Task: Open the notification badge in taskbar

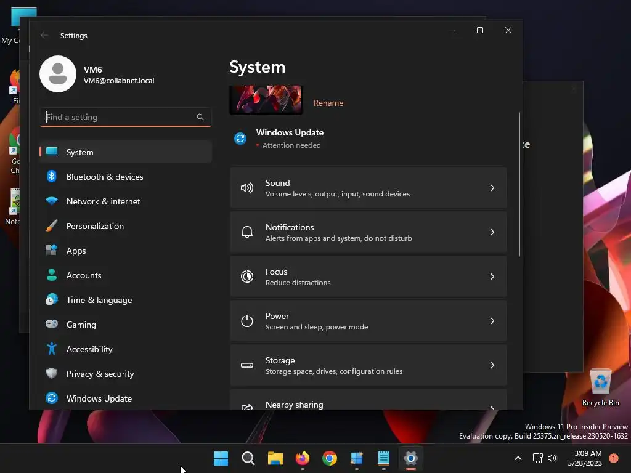Action: [x=614, y=458]
